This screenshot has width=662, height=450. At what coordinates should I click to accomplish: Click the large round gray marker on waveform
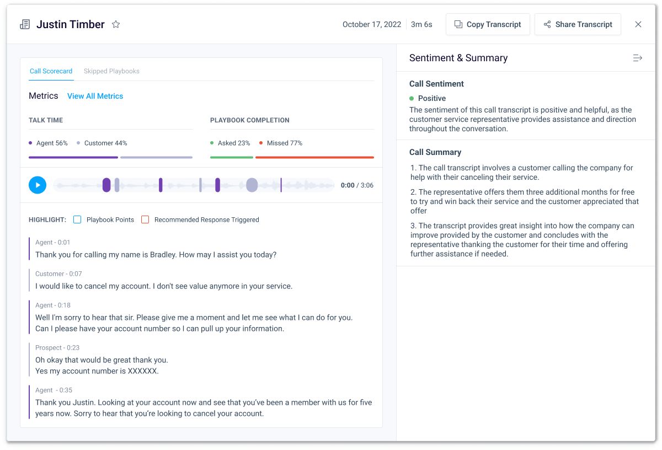click(x=252, y=185)
